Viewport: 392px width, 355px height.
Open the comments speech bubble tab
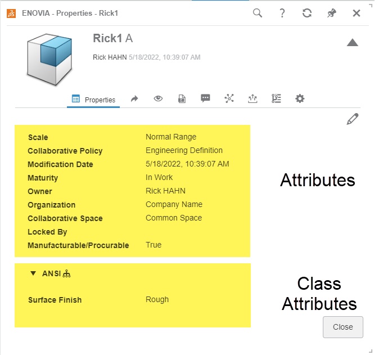205,98
